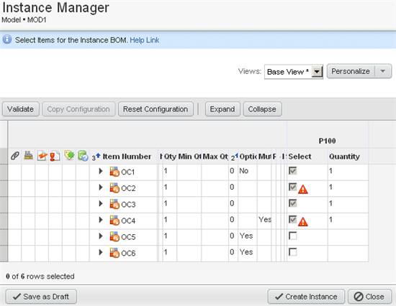Click the OC3 item number text

click(x=128, y=205)
